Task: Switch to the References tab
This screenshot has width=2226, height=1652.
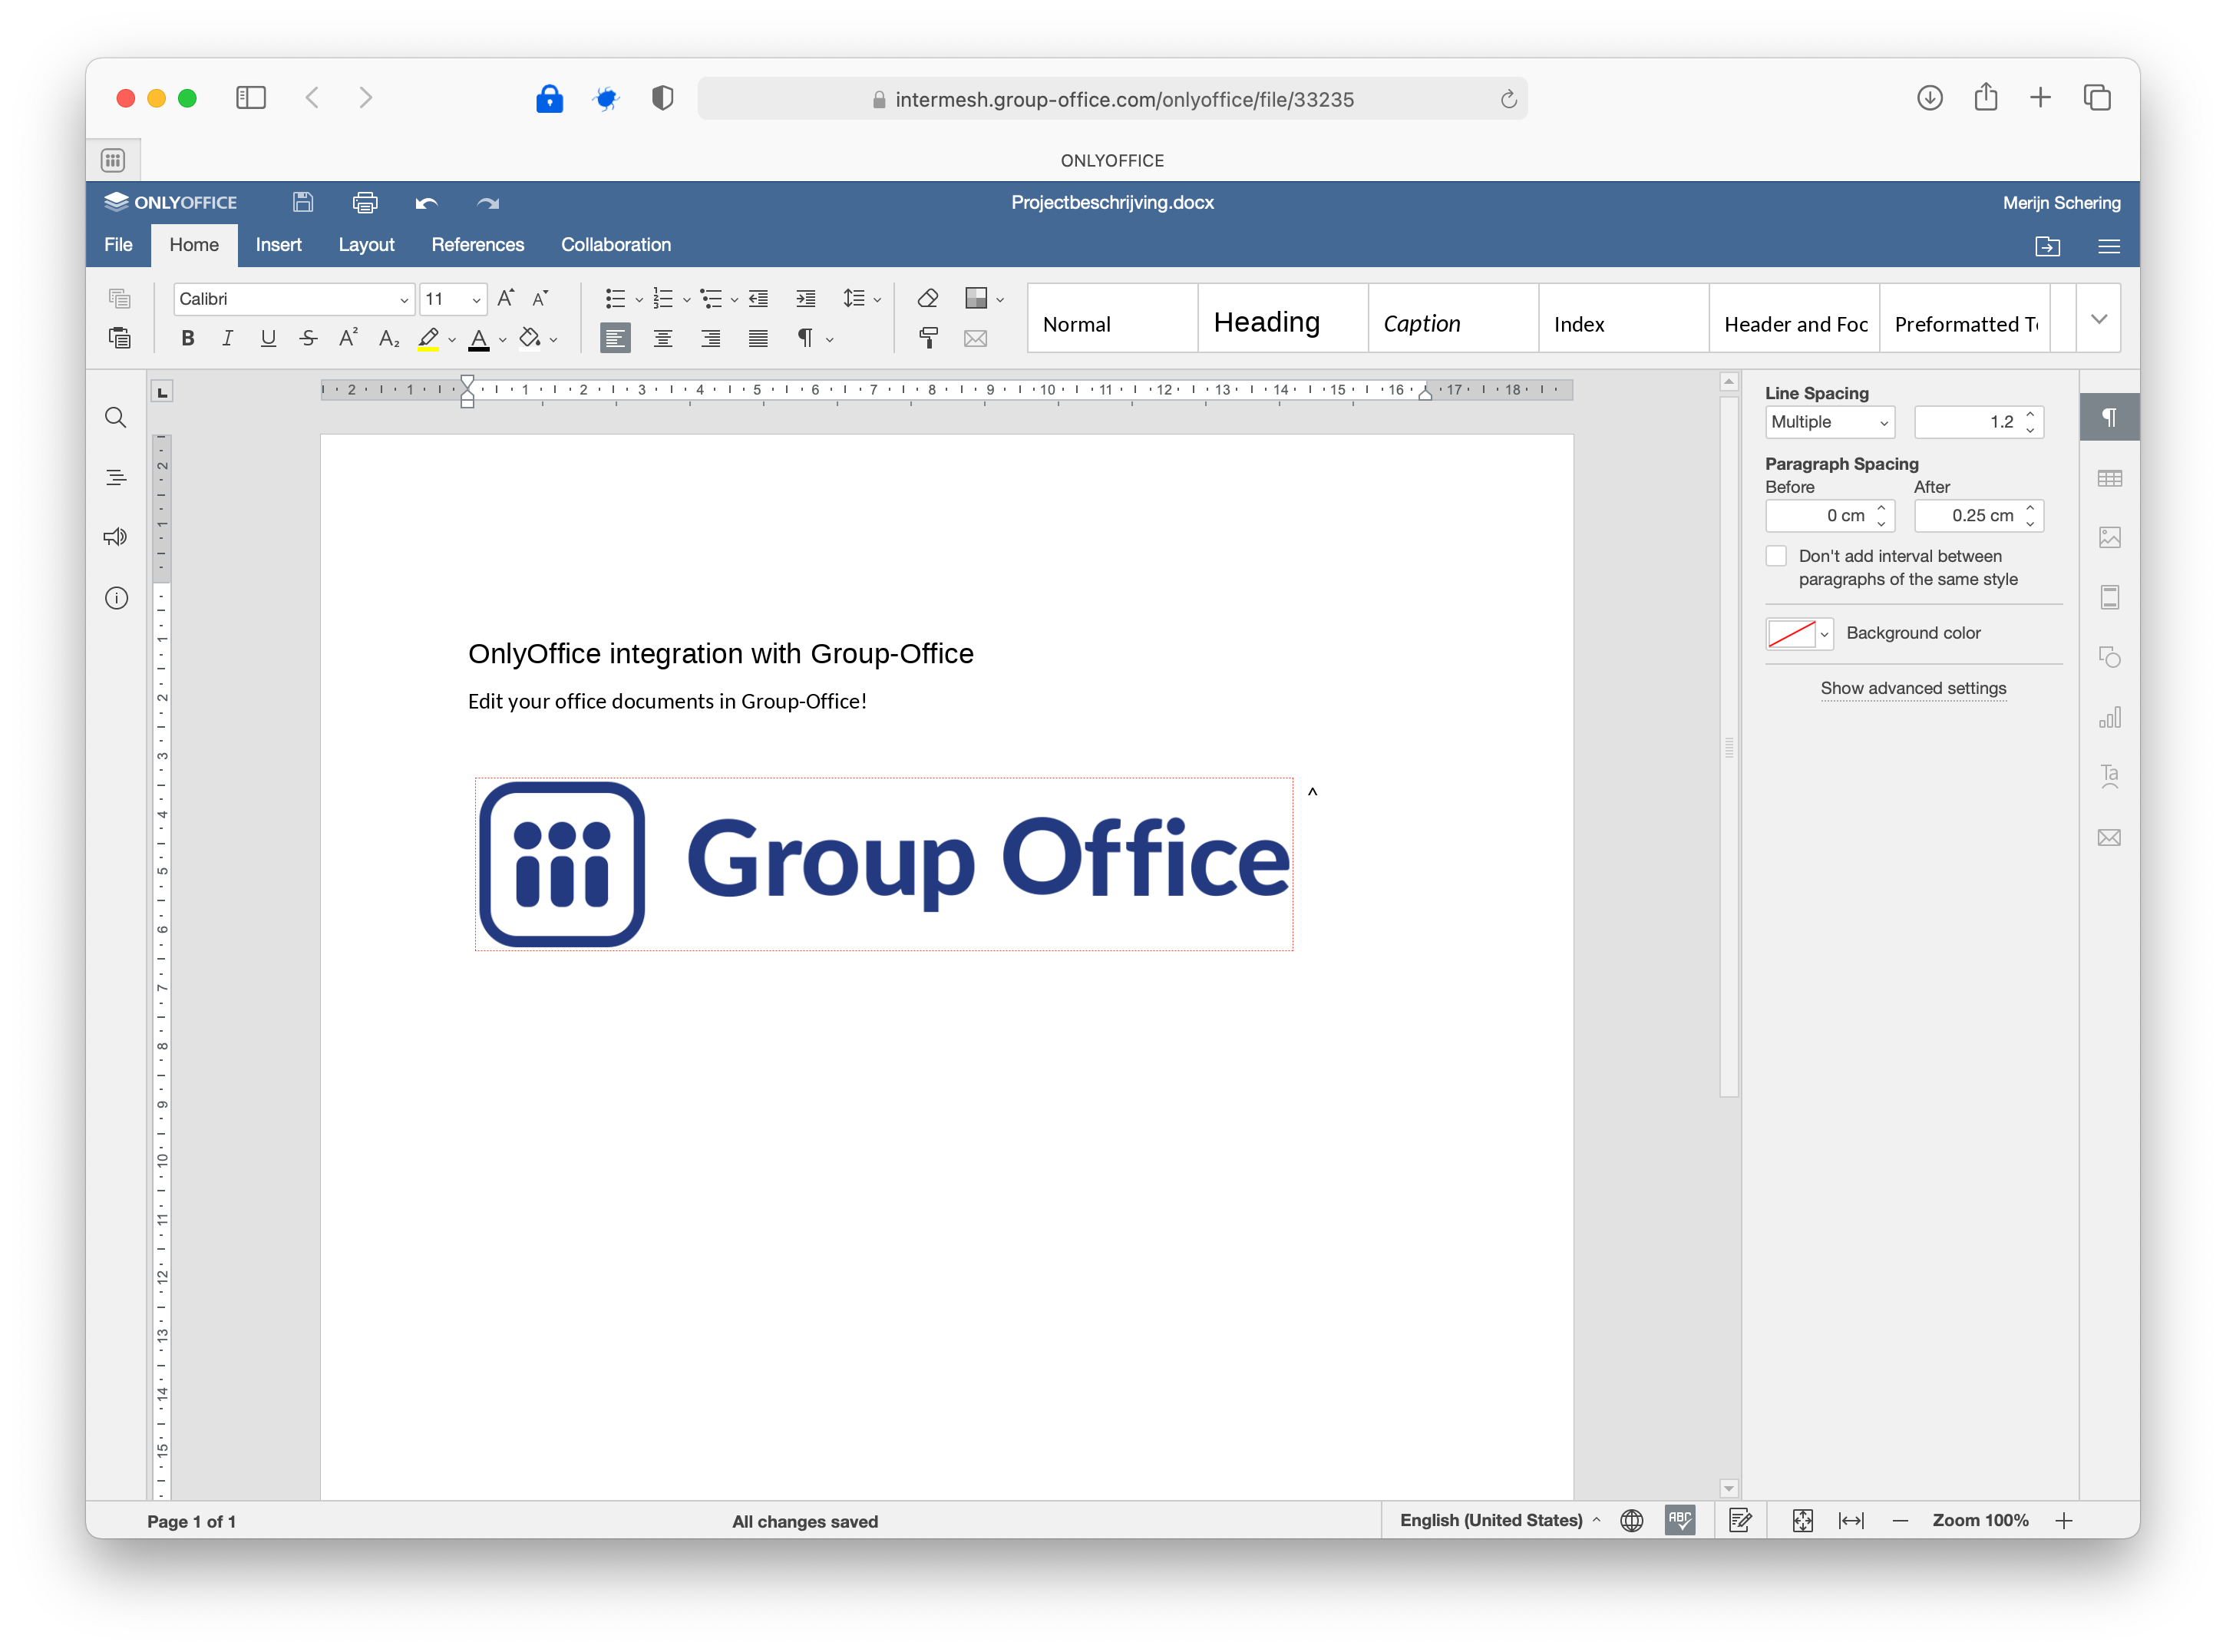Action: pos(477,245)
